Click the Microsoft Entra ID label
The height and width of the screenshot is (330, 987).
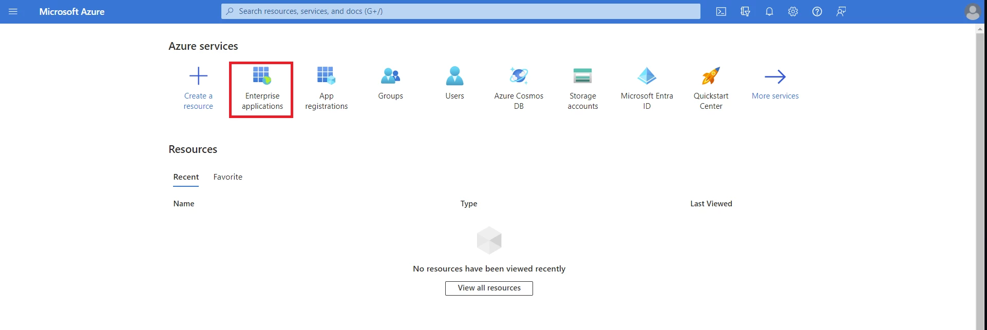647,101
